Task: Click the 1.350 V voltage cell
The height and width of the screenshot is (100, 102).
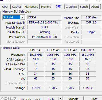Action: (x=88, y=88)
